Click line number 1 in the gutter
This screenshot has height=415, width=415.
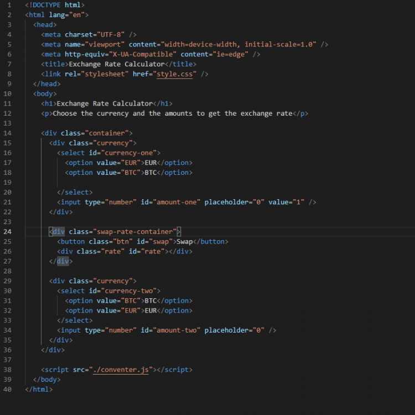click(9, 5)
